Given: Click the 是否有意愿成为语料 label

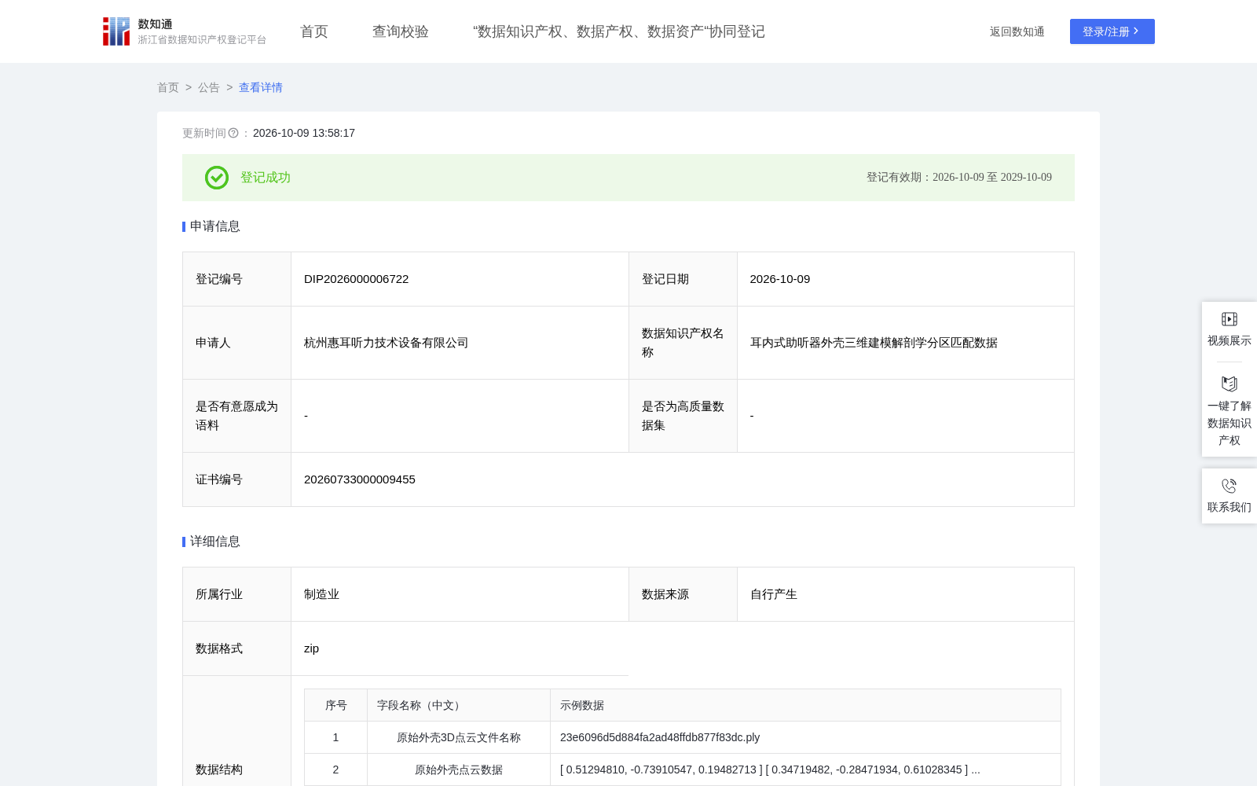Looking at the screenshot, I should coord(236,416).
